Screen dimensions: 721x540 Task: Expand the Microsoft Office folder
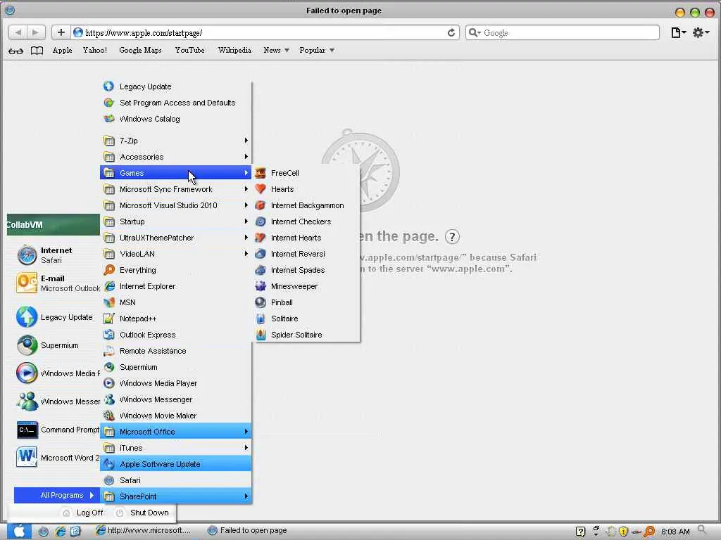pyautogui.click(x=175, y=432)
